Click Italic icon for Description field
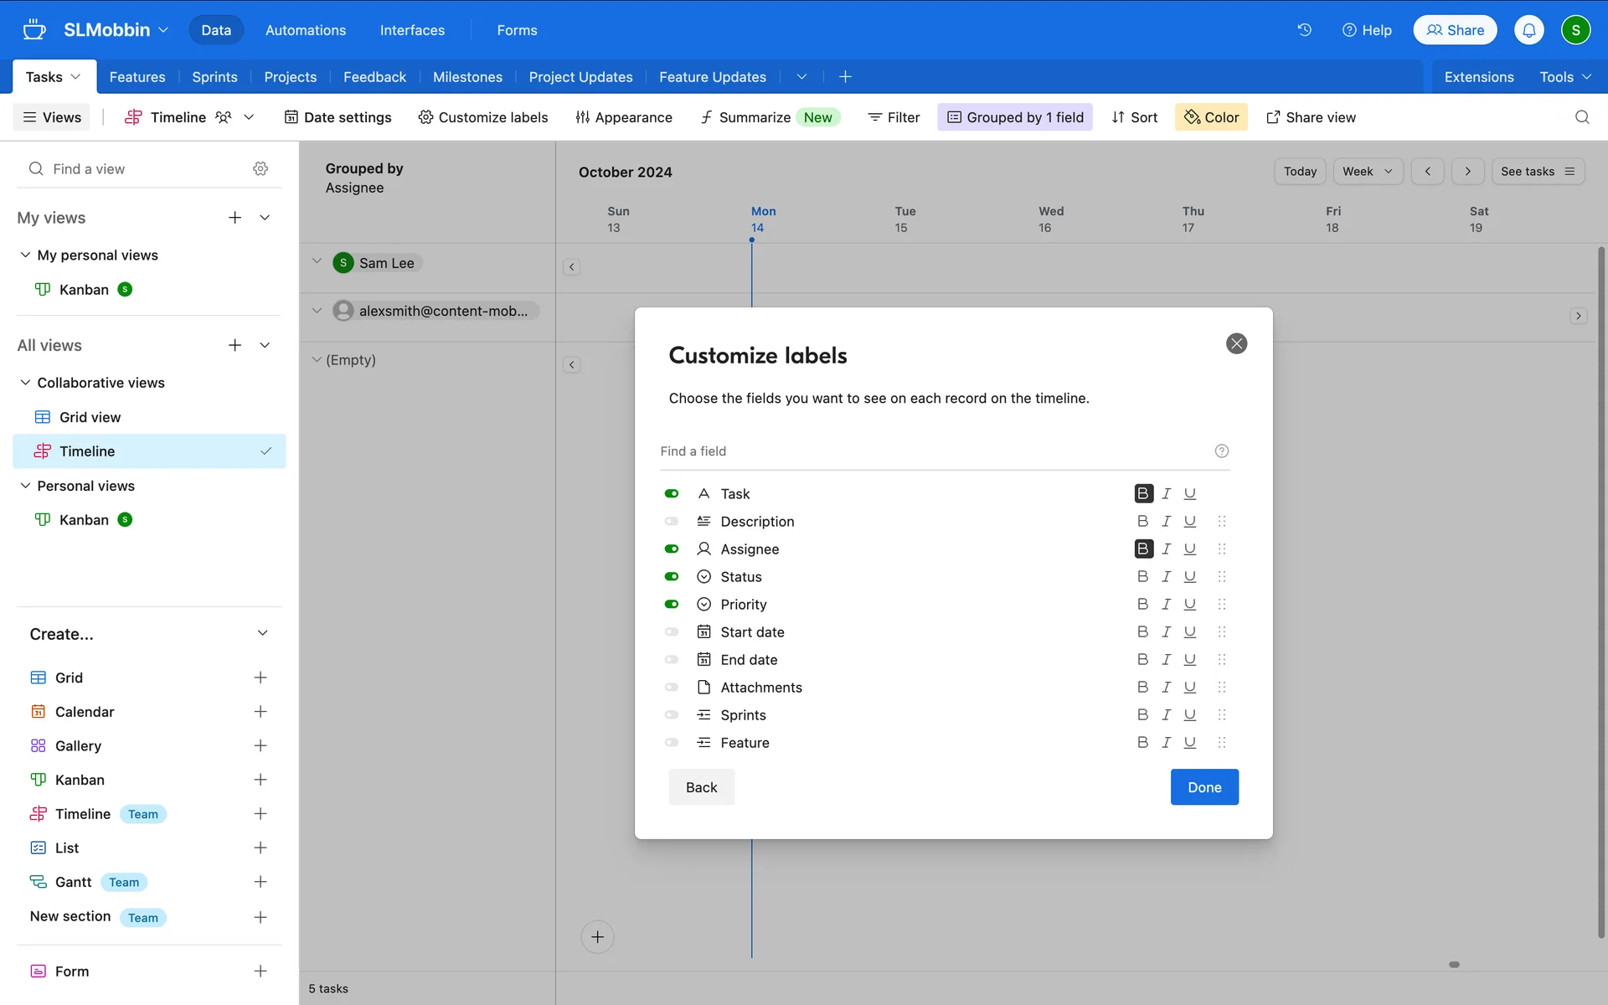1608x1005 pixels. coord(1166,521)
